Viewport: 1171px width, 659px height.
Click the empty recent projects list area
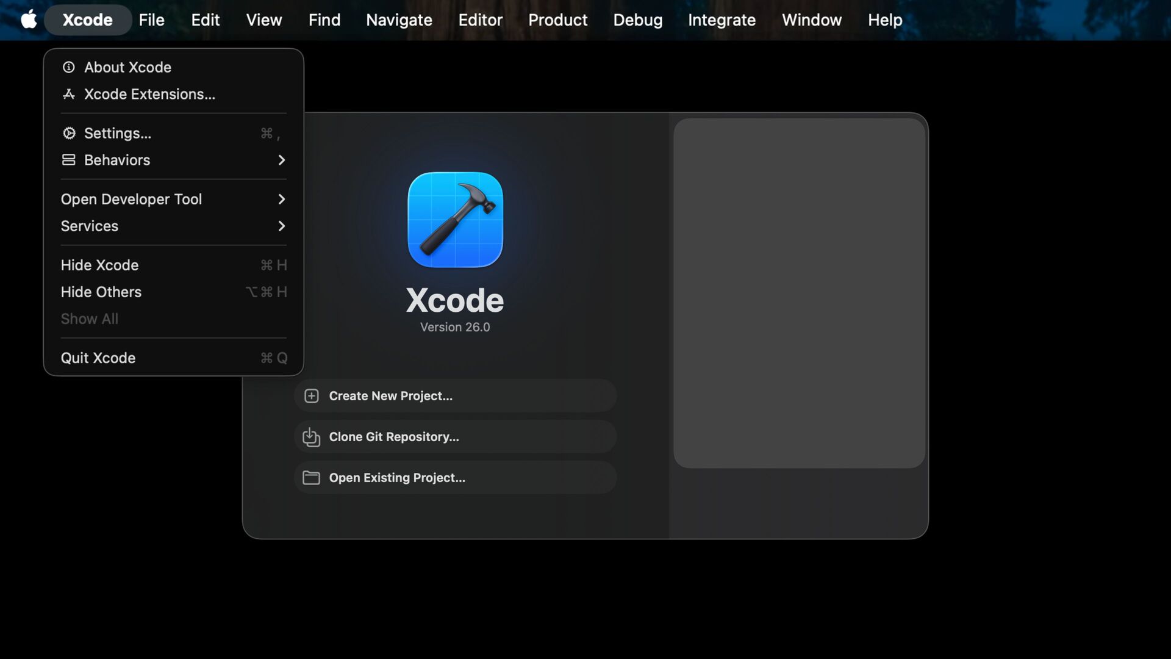coord(799,293)
